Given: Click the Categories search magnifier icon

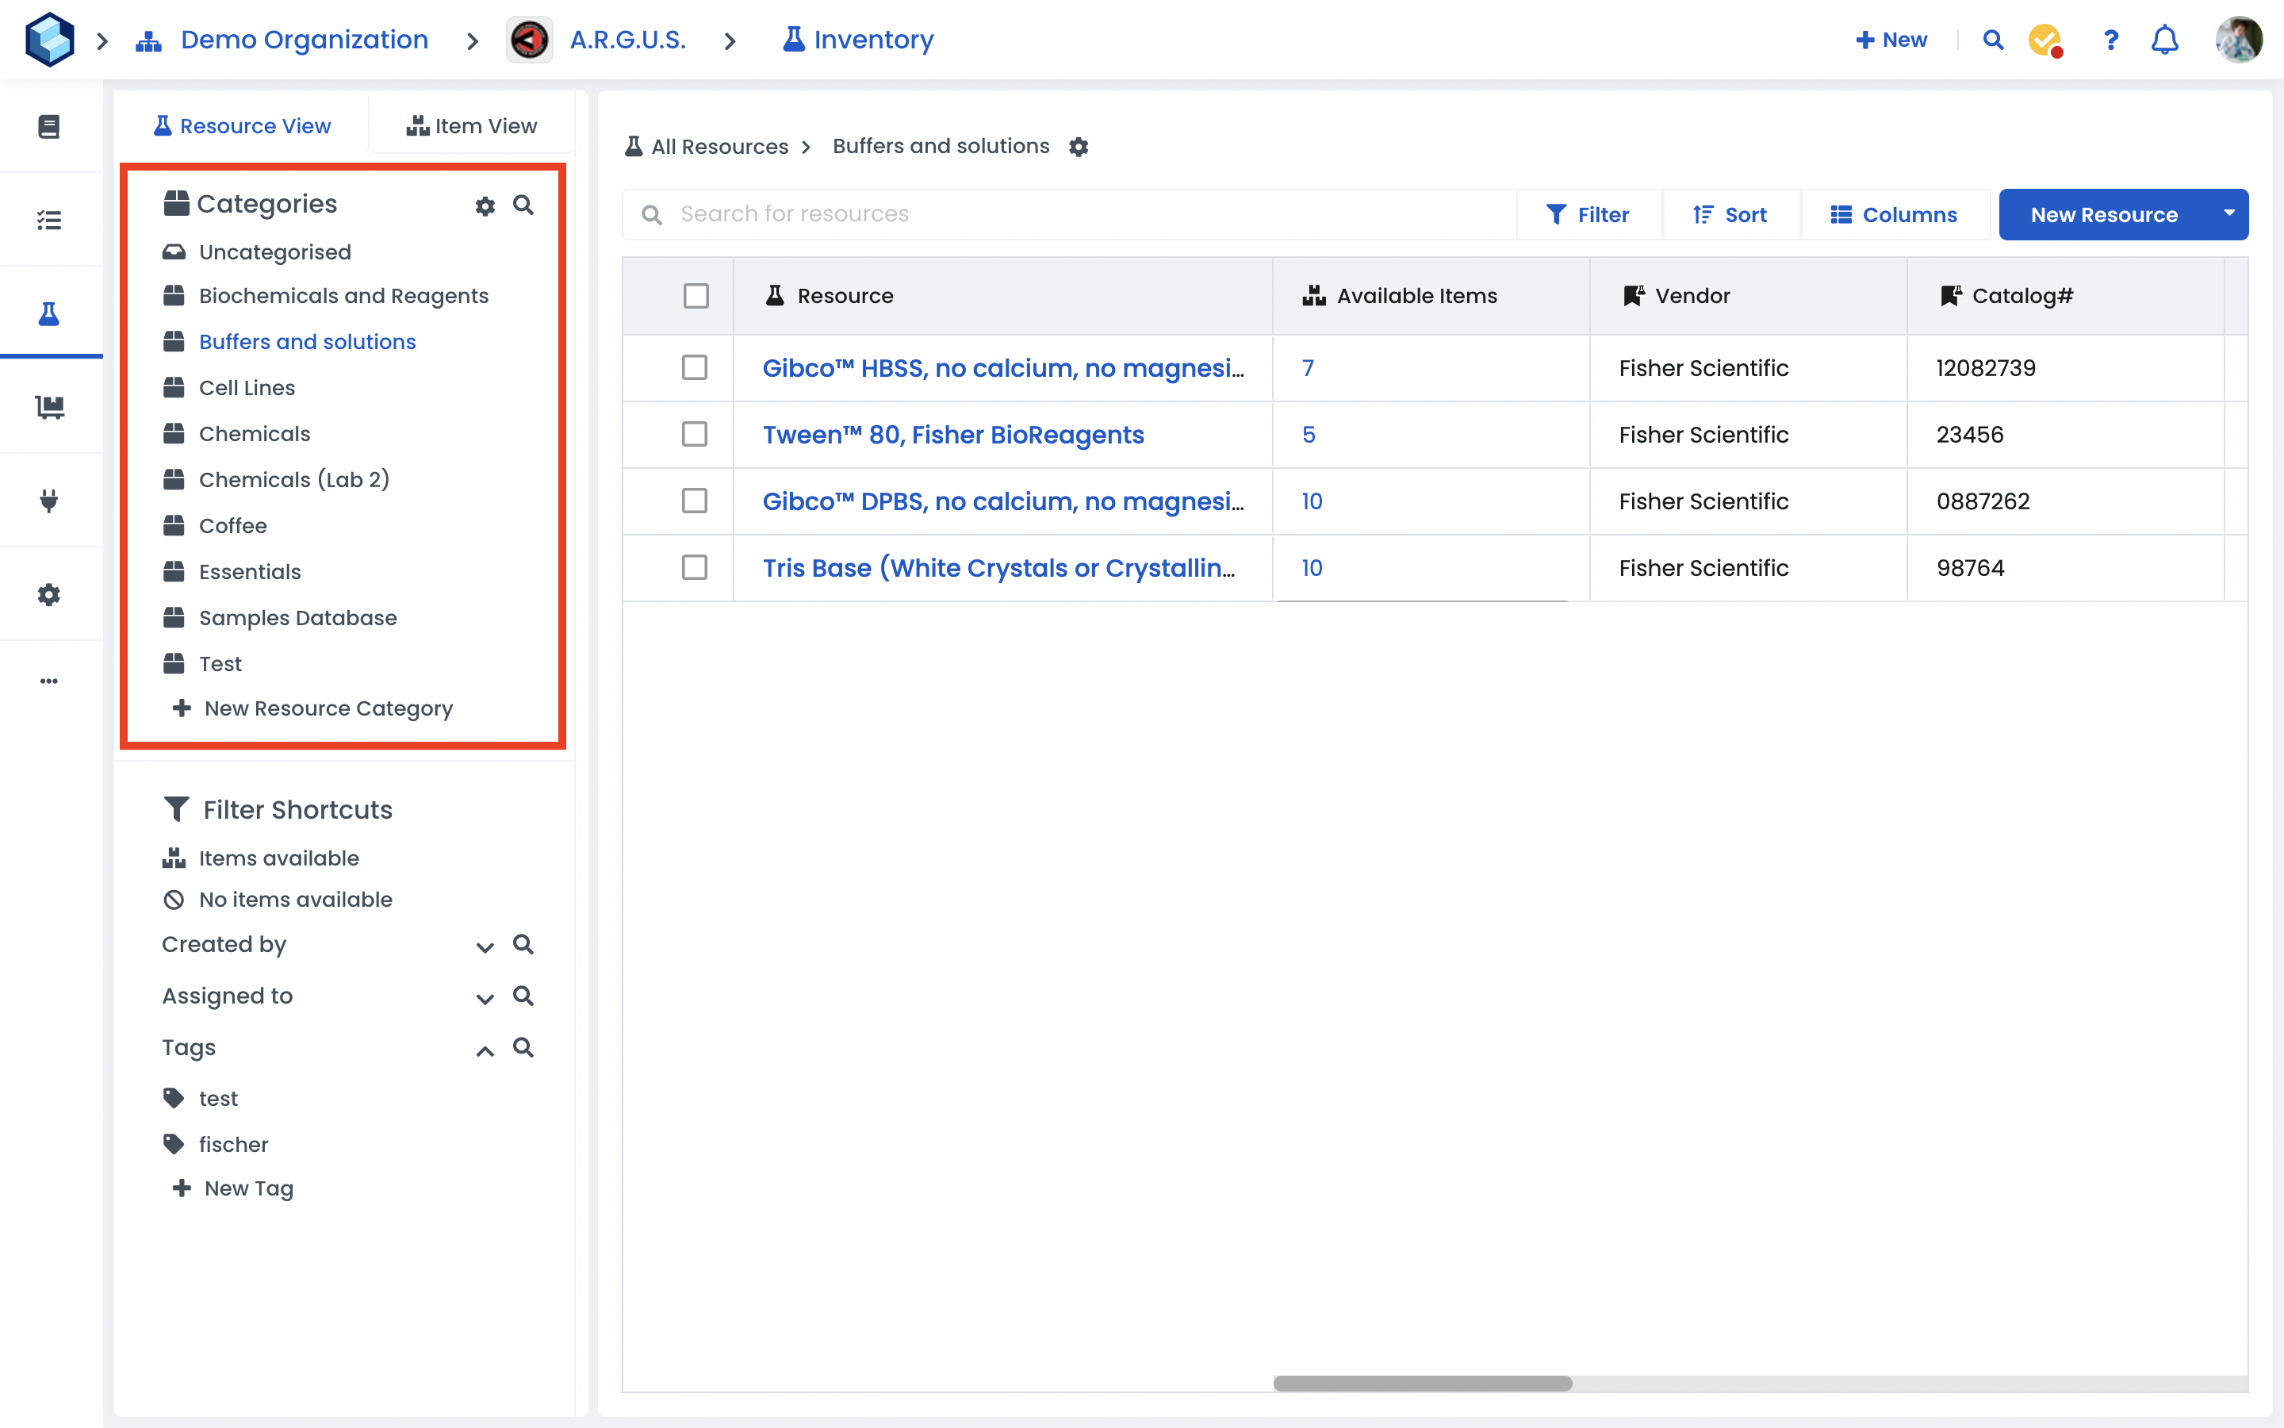Looking at the screenshot, I should coord(523,205).
